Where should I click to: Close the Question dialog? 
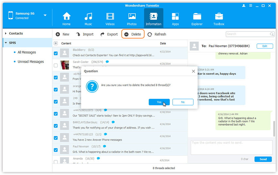coord(193,71)
